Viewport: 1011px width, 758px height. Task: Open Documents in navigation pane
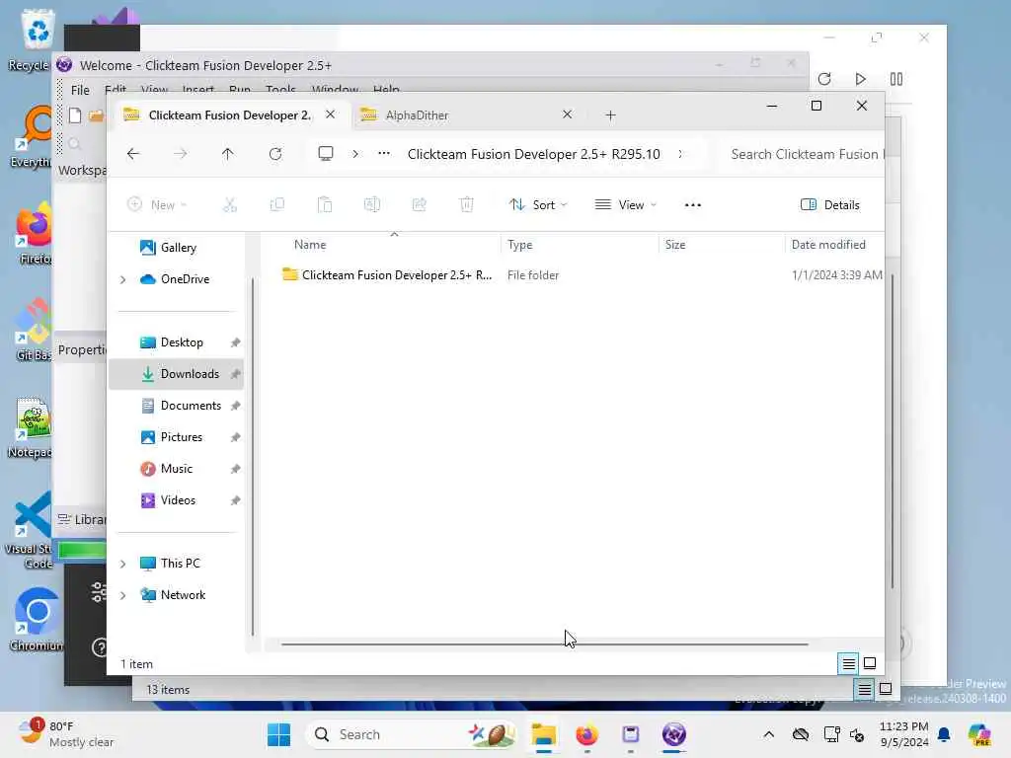coord(191,406)
